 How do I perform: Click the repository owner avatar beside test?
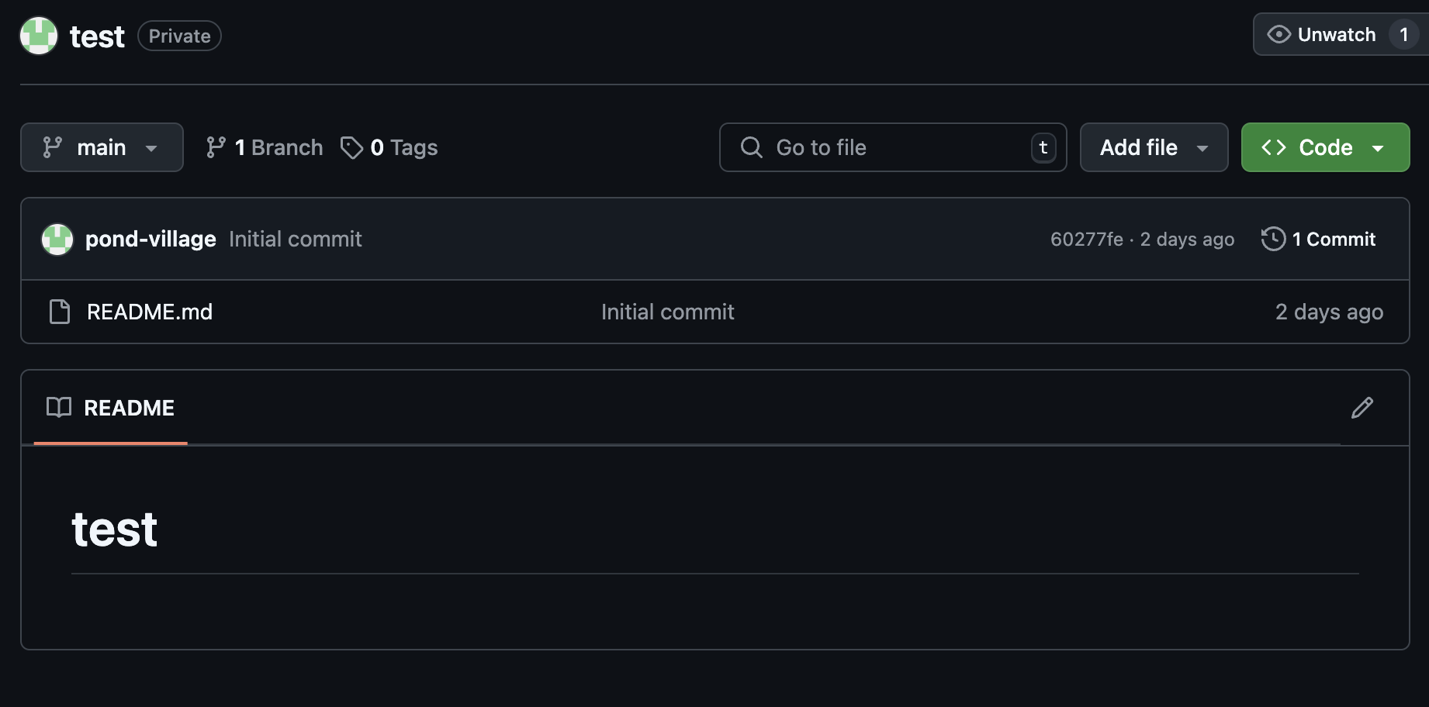[x=39, y=36]
